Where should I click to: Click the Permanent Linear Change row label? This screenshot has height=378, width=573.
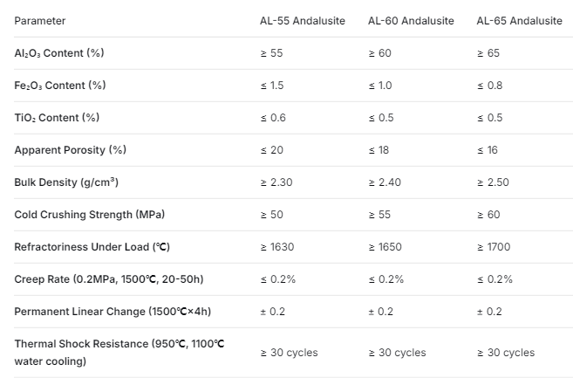pos(113,312)
